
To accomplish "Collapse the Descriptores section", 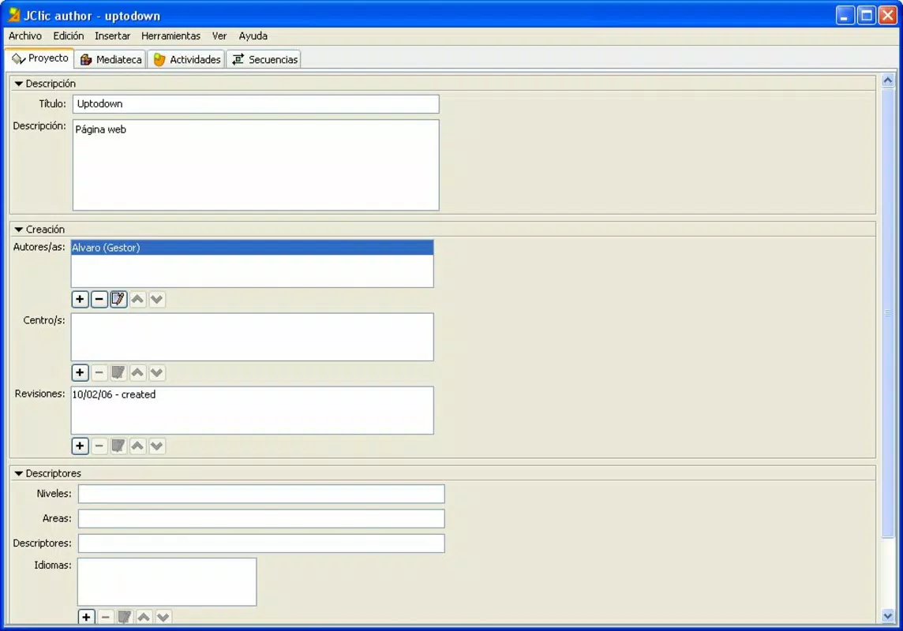I will [18, 473].
